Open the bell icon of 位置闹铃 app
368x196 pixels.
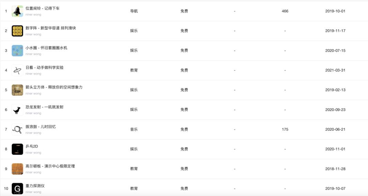[x=17, y=11]
